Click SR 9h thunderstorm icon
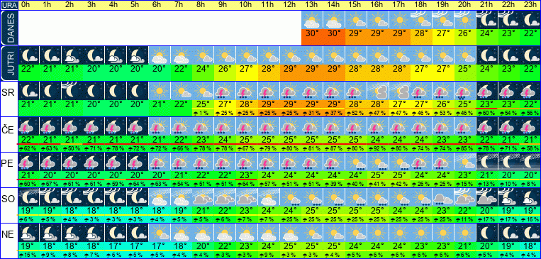This screenshot has width=541, height=259. [x=224, y=91]
